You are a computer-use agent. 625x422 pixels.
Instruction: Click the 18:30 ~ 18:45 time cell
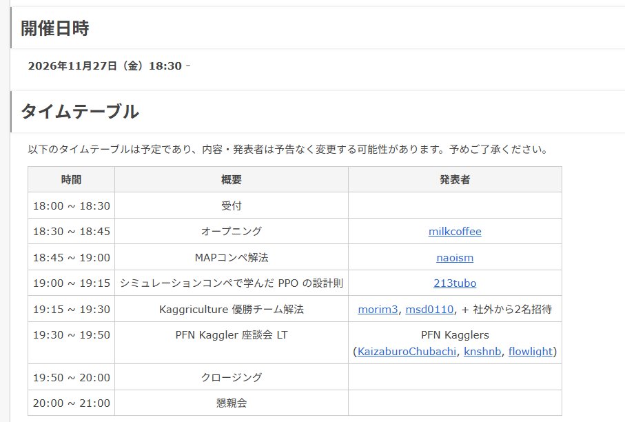point(72,232)
